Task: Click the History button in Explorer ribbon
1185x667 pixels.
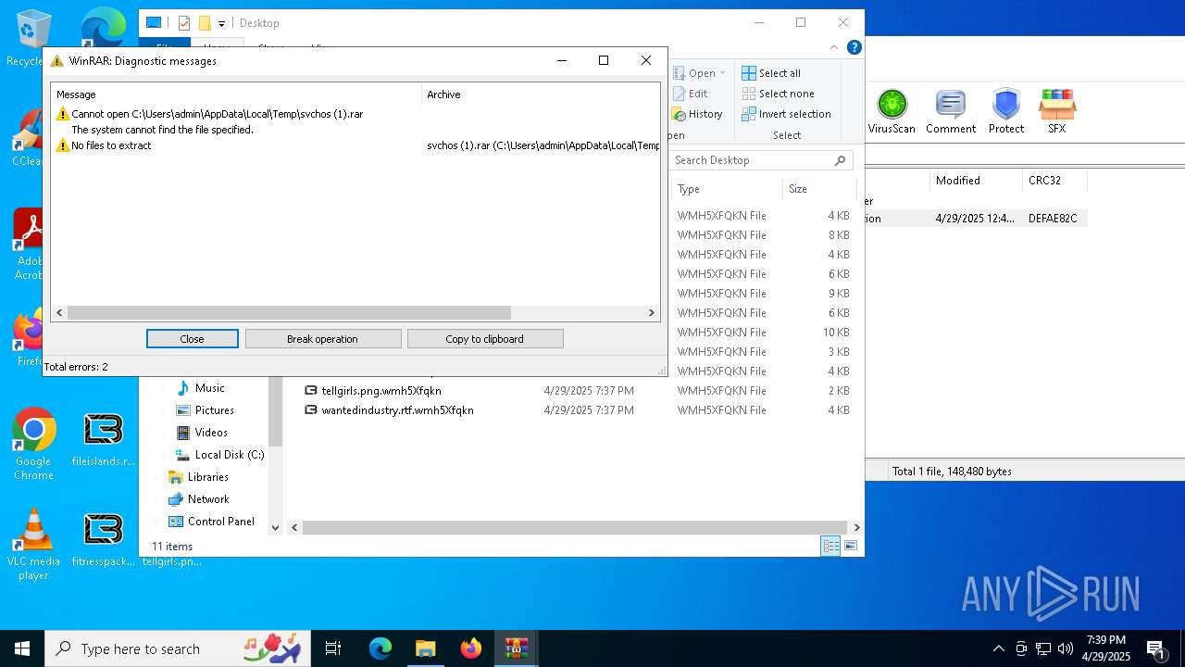Action: [697, 114]
